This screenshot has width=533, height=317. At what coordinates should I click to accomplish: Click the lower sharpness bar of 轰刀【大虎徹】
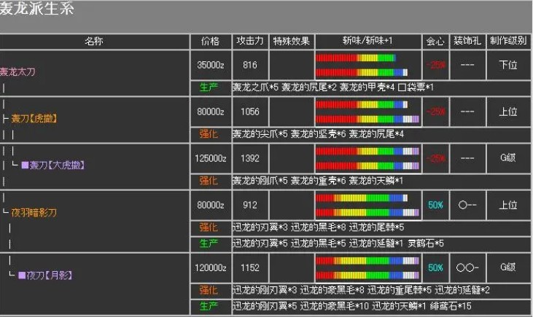[367, 164]
